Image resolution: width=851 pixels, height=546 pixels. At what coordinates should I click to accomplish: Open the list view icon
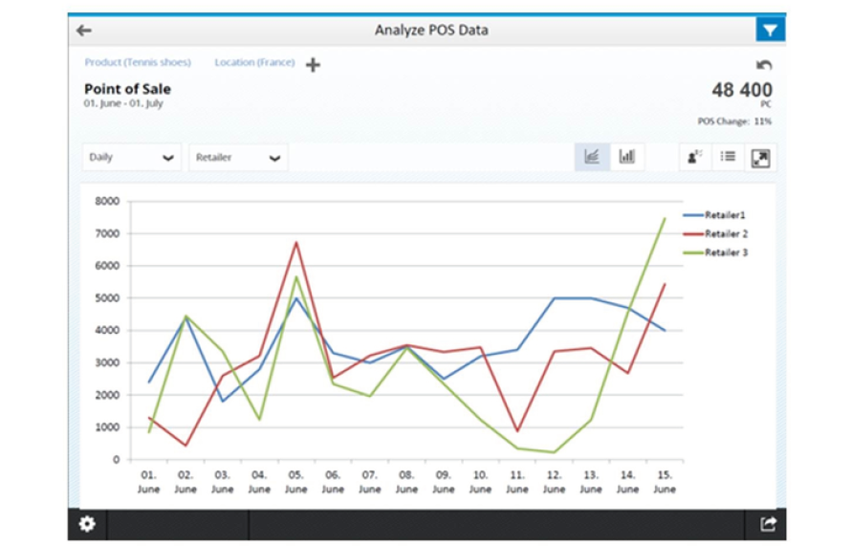click(x=728, y=158)
